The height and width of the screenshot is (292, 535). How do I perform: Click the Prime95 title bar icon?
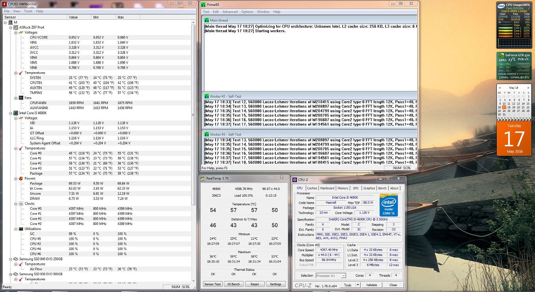tap(203, 4)
